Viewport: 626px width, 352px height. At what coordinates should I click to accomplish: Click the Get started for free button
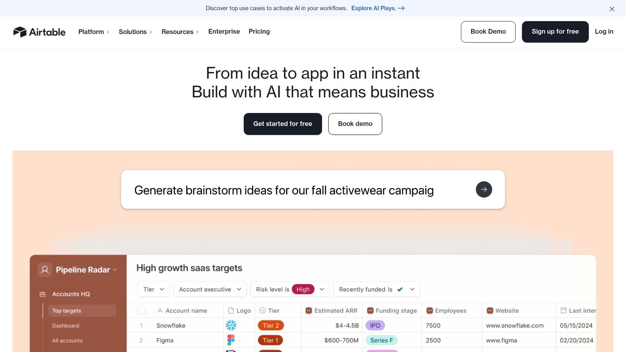click(x=282, y=124)
